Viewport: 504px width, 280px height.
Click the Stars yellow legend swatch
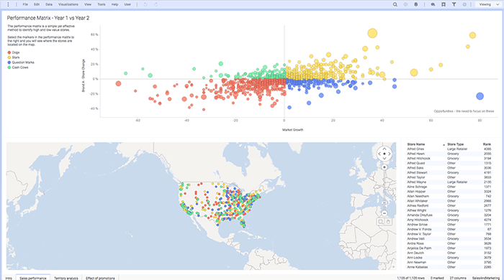point(9,57)
